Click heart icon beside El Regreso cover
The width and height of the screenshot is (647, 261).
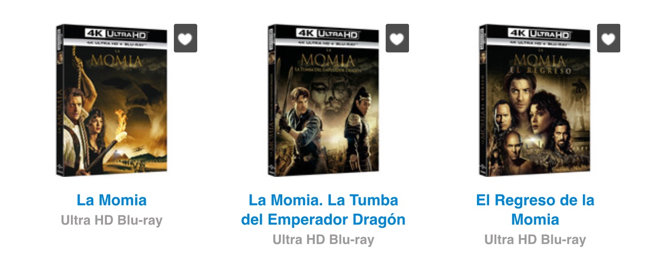tap(609, 38)
